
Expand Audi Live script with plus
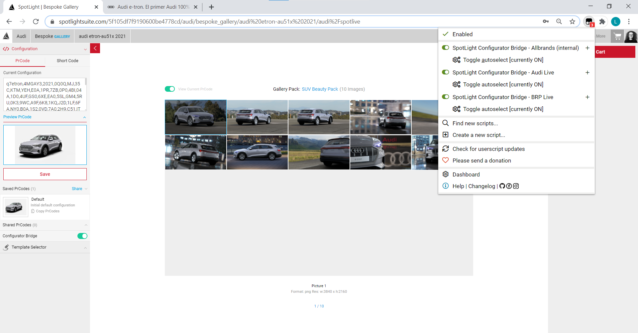click(x=587, y=72)
